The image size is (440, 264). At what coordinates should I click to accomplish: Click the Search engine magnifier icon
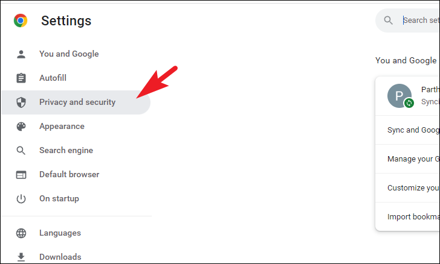pos(21,151)
